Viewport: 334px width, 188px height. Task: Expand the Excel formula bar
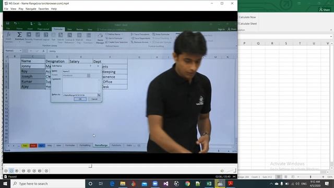point(331,37)
